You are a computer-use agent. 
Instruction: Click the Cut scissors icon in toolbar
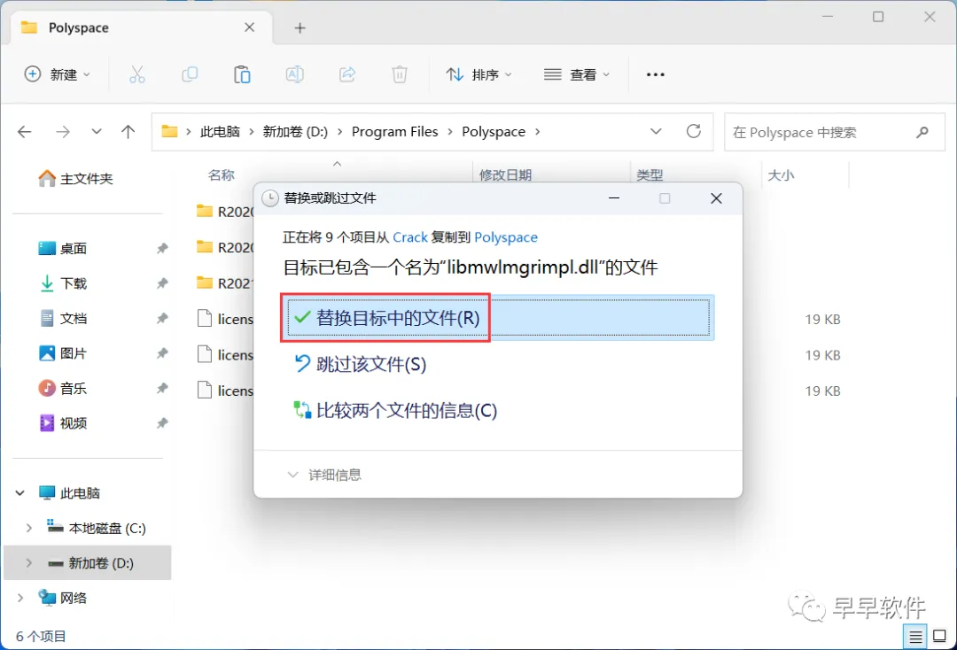click(137, 74)
